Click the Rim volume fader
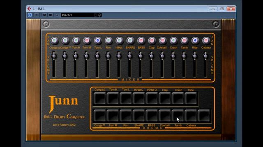The image size is (263, 147). tap(108, 56)
